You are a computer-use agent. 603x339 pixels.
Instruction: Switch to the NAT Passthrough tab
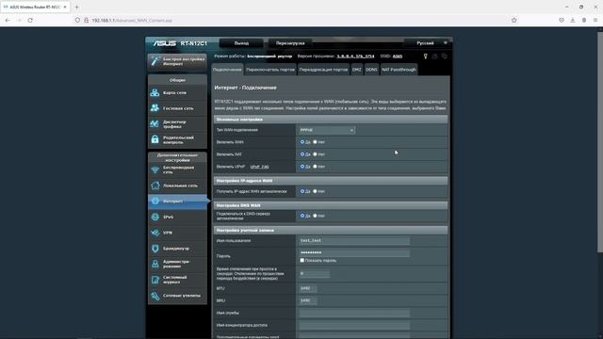pos(399,70)
